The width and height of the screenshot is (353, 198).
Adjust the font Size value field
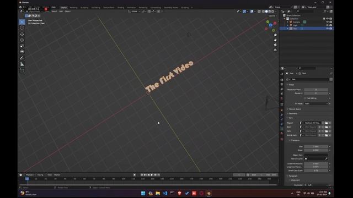pos(316,146)
